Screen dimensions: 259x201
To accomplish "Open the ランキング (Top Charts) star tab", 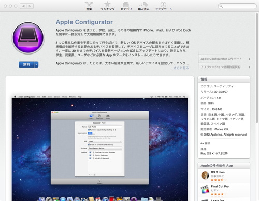I will pos(107,6).
